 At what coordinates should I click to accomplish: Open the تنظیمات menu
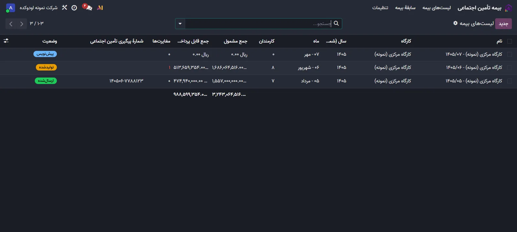380,8
